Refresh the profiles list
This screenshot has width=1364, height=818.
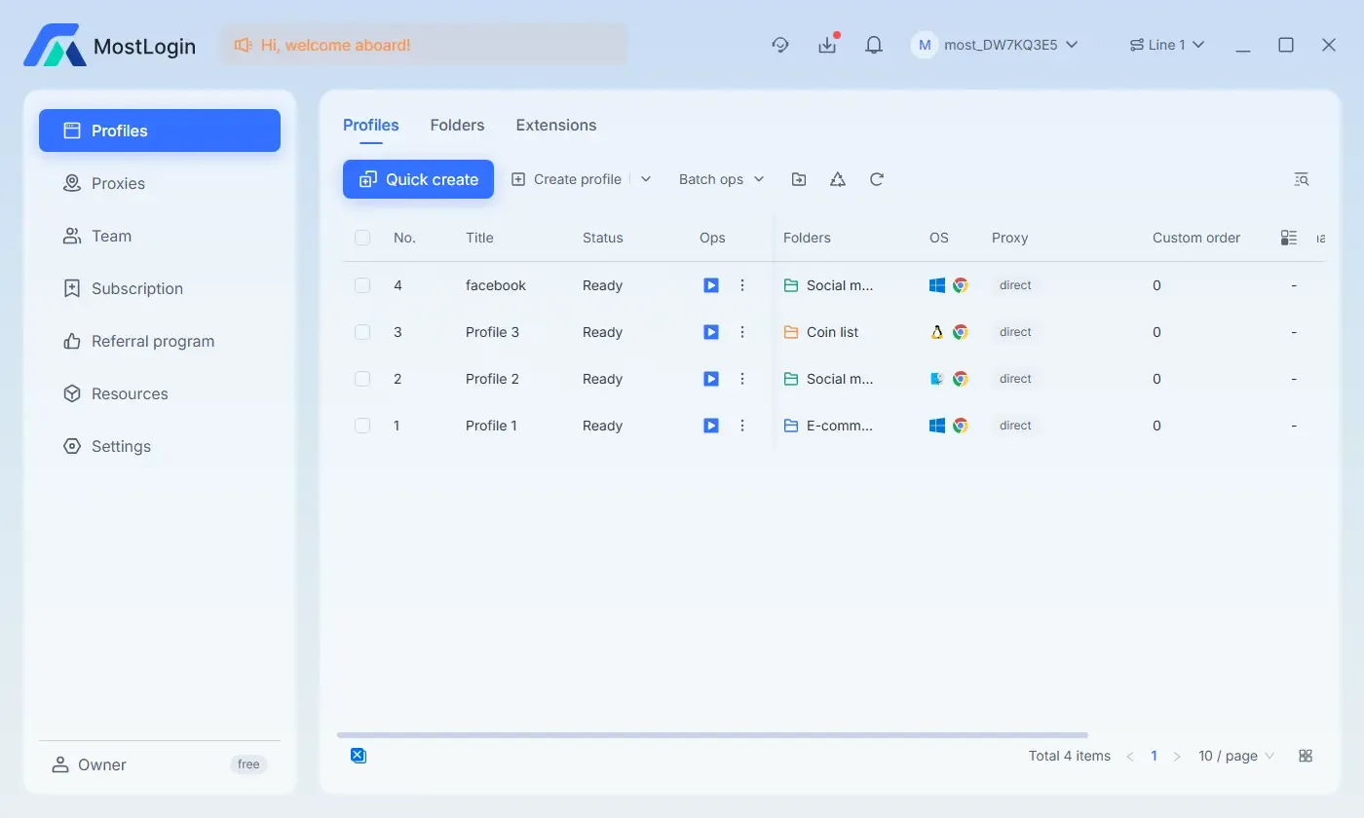click(877, 179)
